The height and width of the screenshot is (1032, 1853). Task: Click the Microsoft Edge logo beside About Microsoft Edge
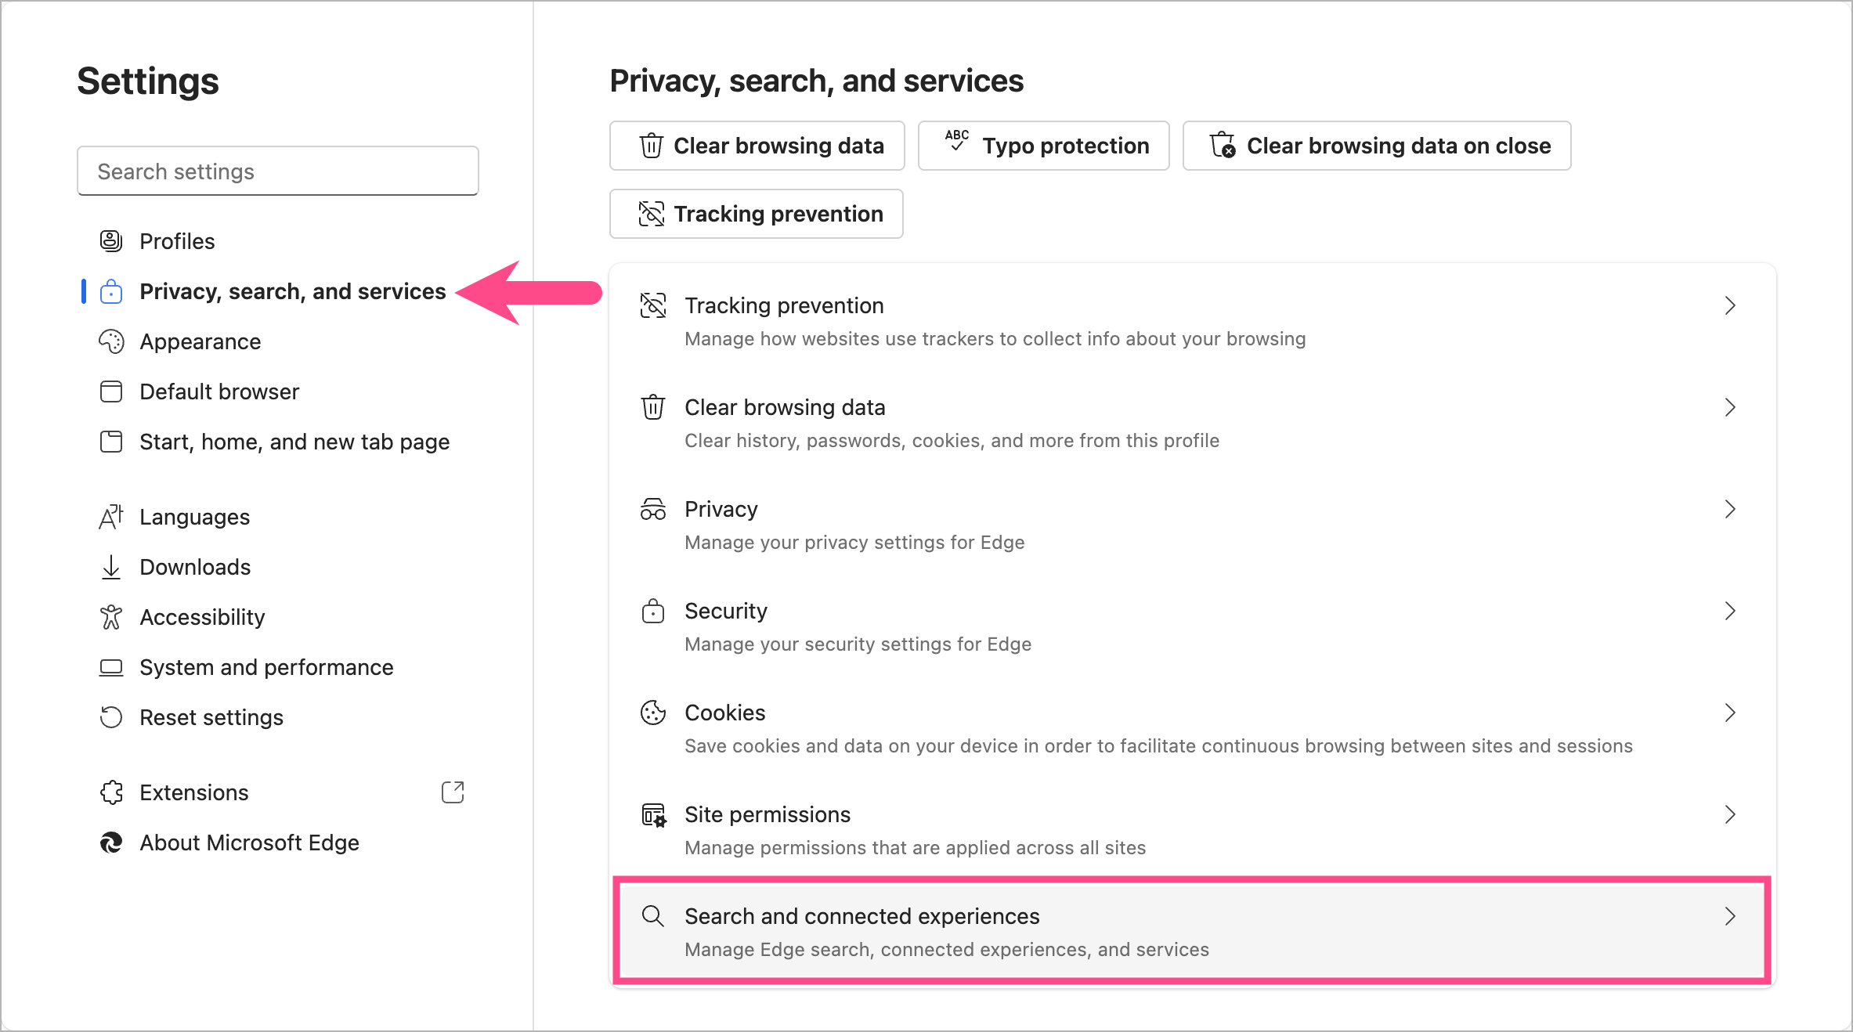point(112,843)
